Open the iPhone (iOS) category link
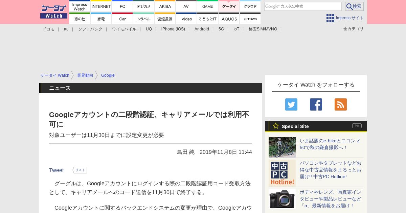Image resolution: width=406 pixels, height=213 pixels. [x=173, y=29]
